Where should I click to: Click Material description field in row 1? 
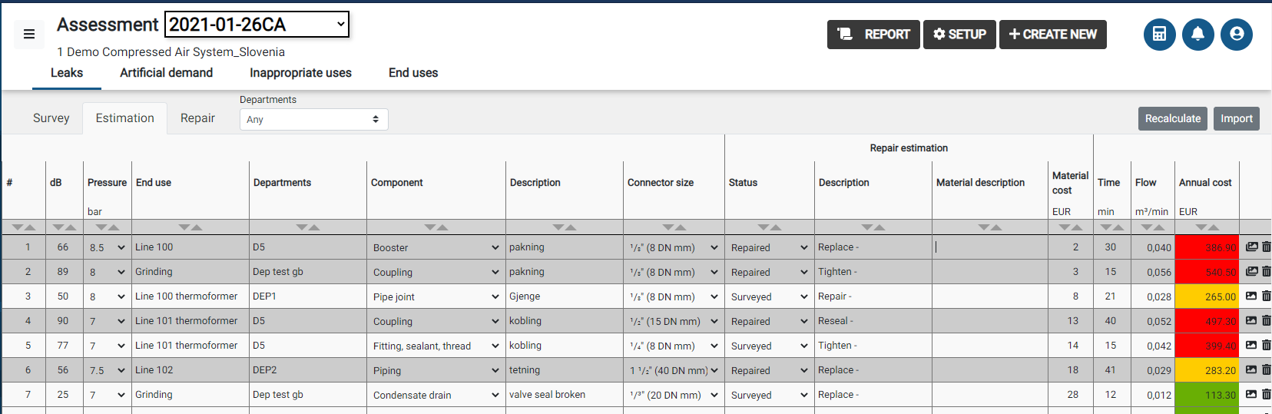point(989,247)
